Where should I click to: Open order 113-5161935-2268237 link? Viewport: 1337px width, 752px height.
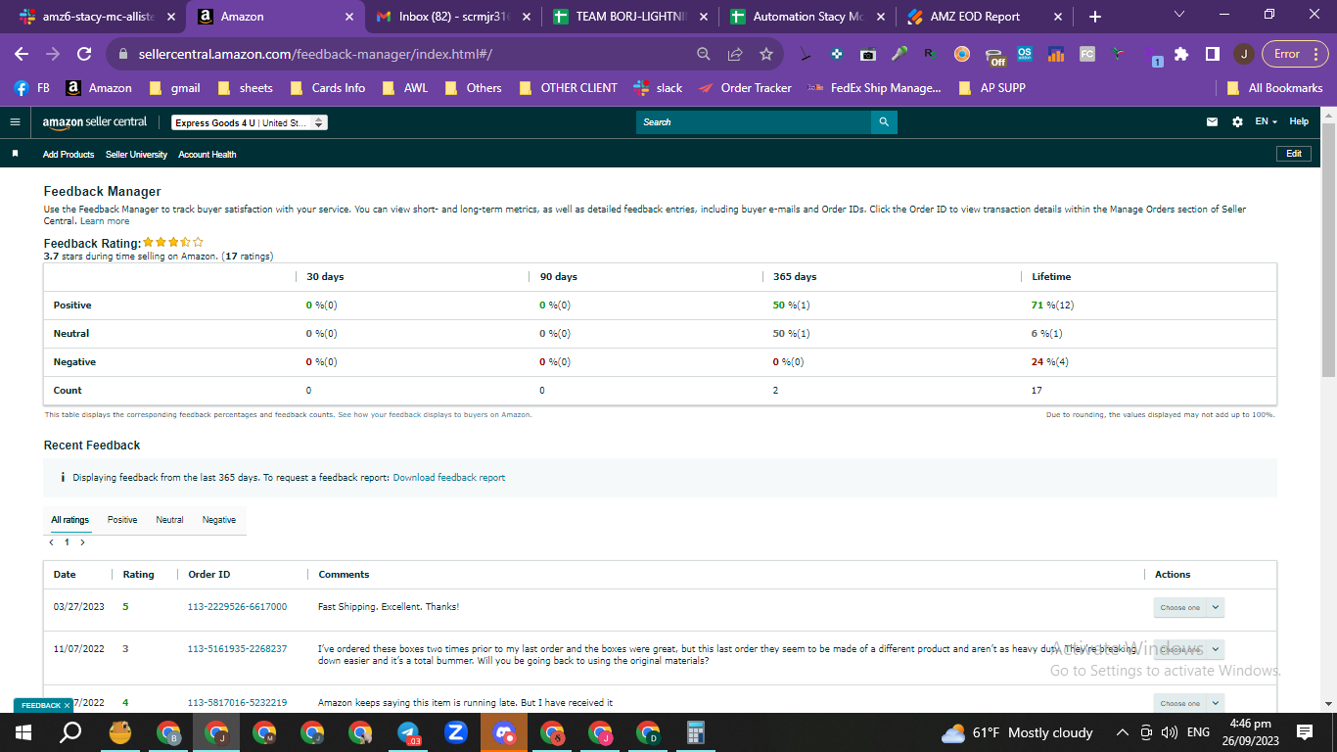pos(237,648)
